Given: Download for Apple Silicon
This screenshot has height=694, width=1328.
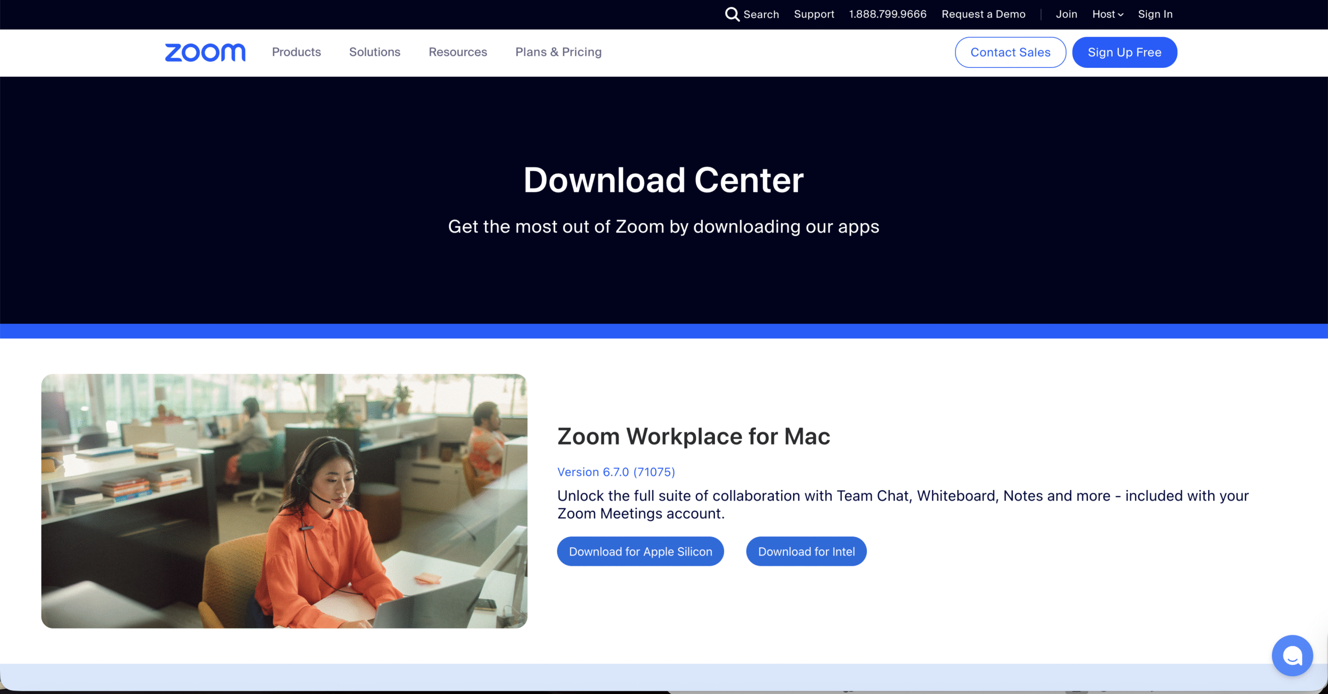Looking at the screenshot, I should tap(641, 551).
